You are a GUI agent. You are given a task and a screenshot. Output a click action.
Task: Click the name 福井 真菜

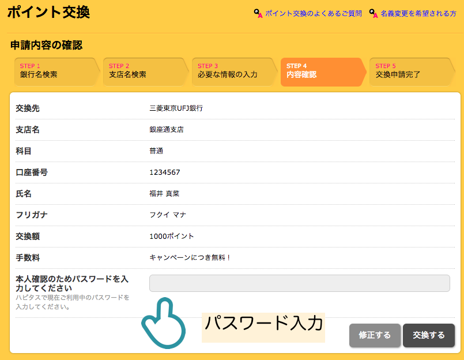click(164, 193)
